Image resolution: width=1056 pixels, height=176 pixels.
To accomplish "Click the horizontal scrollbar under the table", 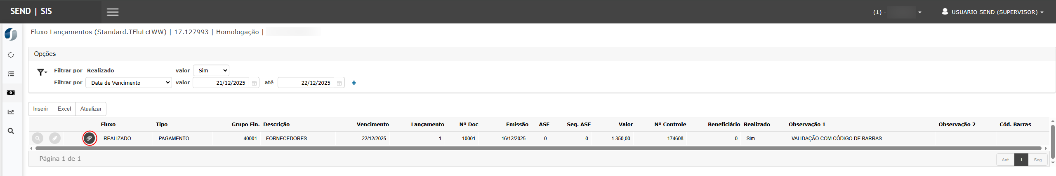I will [536, 148].
